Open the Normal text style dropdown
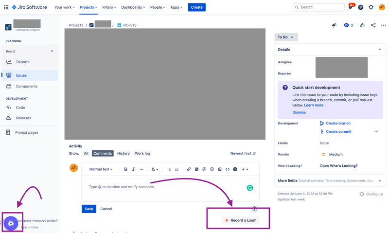Screen dimensions: 389x233 pos(101,169)
